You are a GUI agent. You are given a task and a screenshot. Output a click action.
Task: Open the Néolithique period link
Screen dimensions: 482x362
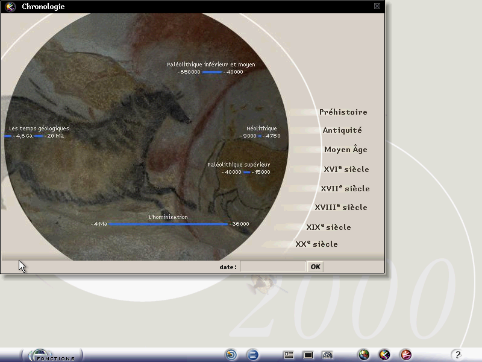[261, 129]
